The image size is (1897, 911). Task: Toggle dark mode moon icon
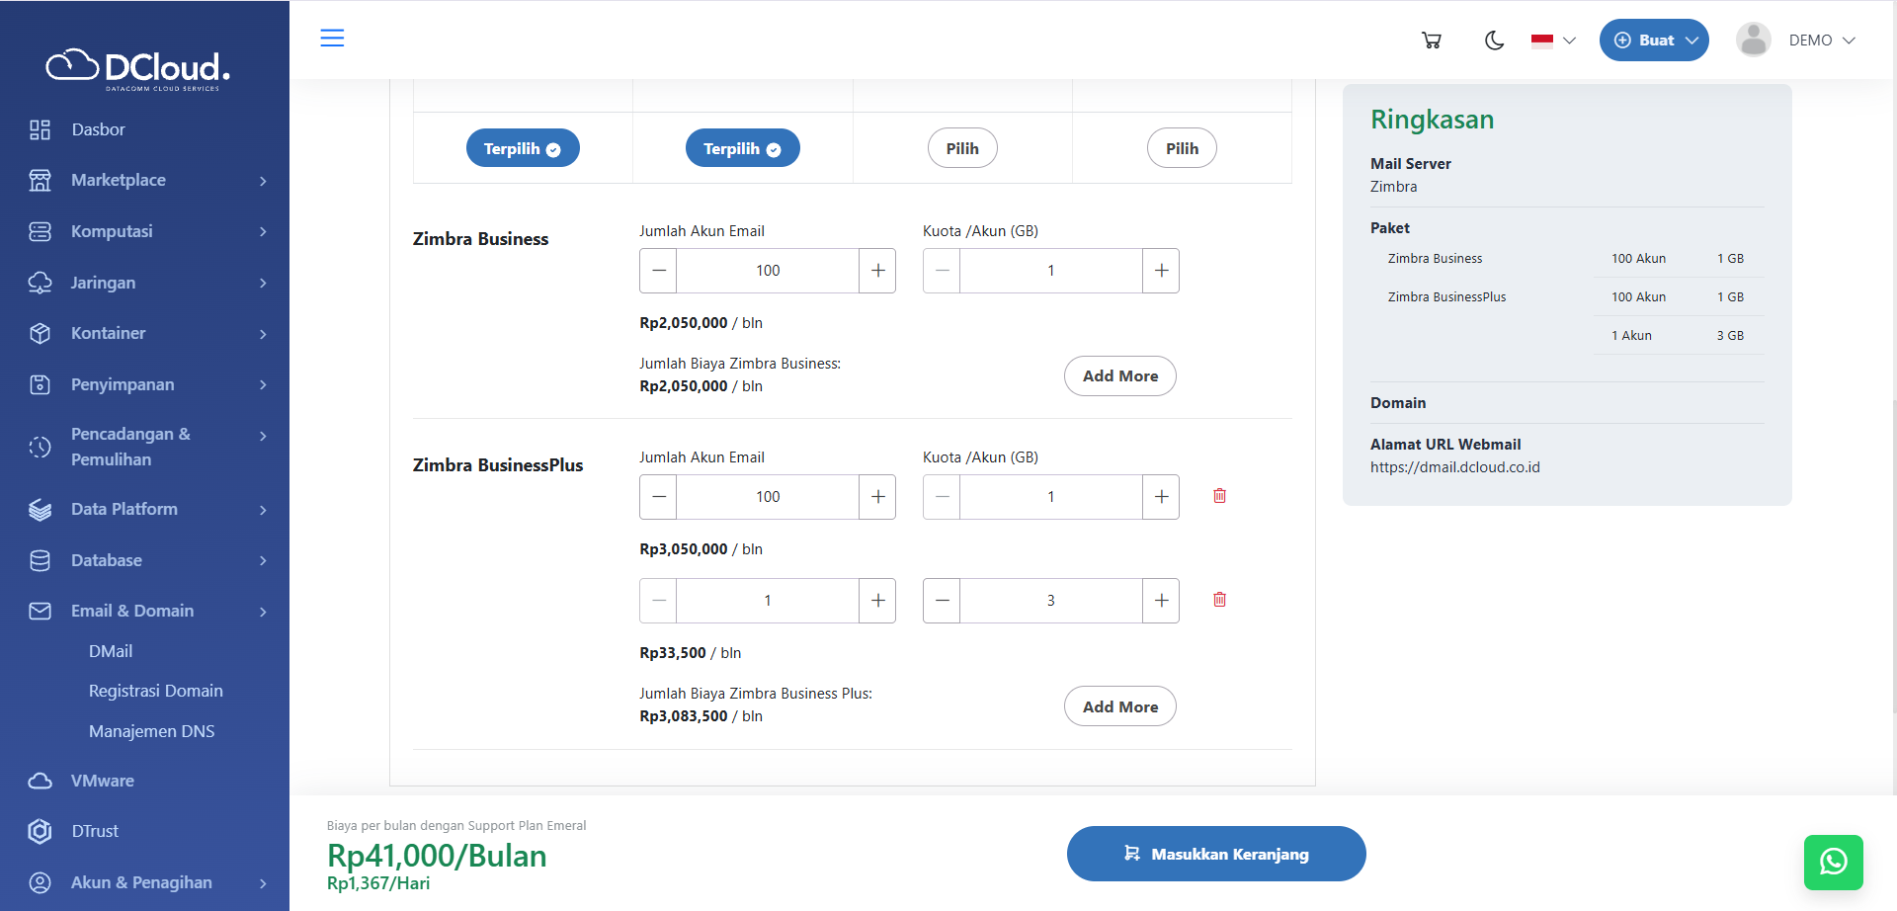(1494, 41)
